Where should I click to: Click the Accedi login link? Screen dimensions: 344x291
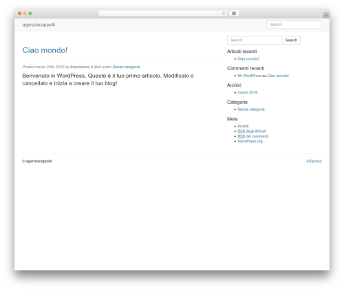(243, 126)
